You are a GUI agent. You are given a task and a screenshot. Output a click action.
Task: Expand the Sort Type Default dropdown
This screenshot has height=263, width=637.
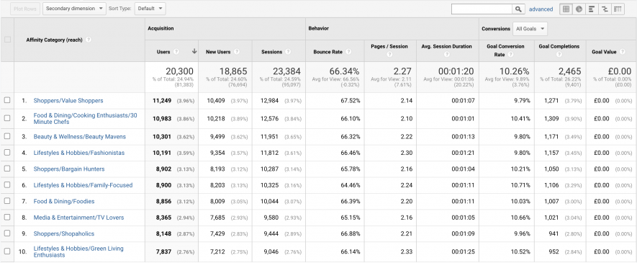tap(150, 9)
